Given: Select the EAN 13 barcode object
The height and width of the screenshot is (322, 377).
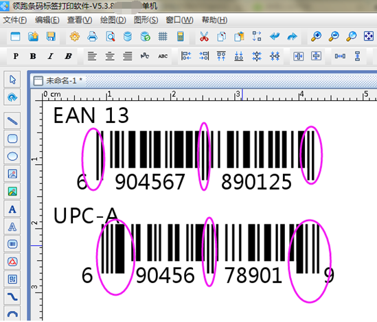Looking at the screenshot, I should click(x=196, y=161).
